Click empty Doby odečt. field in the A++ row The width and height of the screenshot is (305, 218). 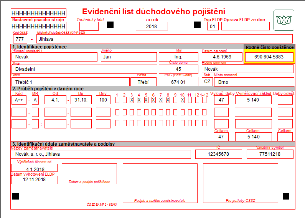[x=285, y=100]
